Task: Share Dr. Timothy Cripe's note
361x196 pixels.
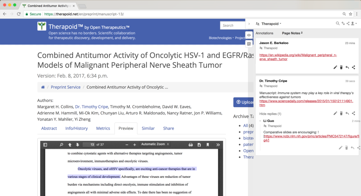Action: 353,113
